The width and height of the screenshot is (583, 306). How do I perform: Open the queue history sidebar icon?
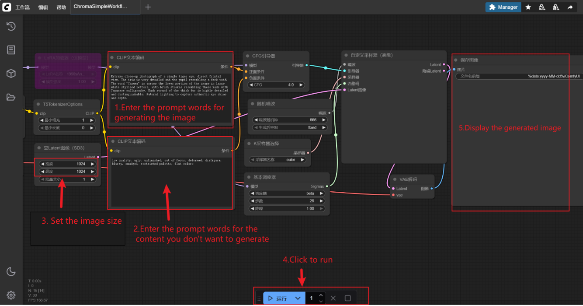click(x=11, y=26)
